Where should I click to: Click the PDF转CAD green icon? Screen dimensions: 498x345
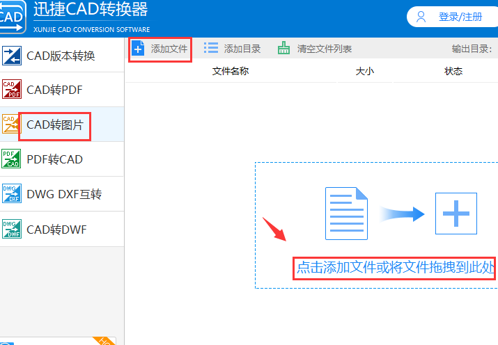click(x=11, y=159)
